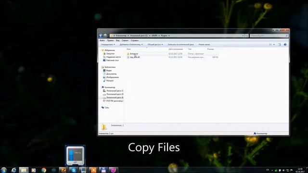This screenshot has height=173, width=308.
Task: Select Сеть in navigation pane
Action: point(107,108)
